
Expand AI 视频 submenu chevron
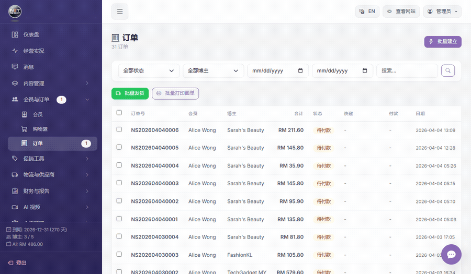pos(87,207)
